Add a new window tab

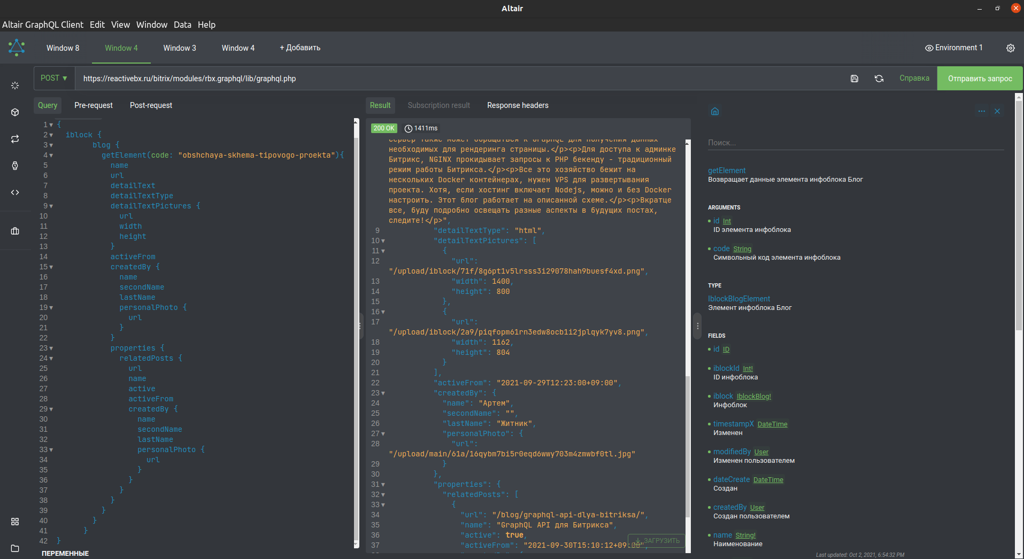[300, 48]
